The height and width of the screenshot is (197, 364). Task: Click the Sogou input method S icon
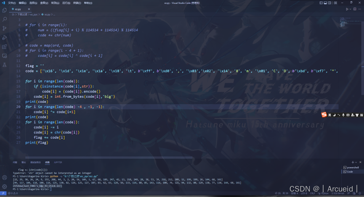pos(324,115)
